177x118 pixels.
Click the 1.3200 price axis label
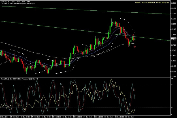pos(174,24)
